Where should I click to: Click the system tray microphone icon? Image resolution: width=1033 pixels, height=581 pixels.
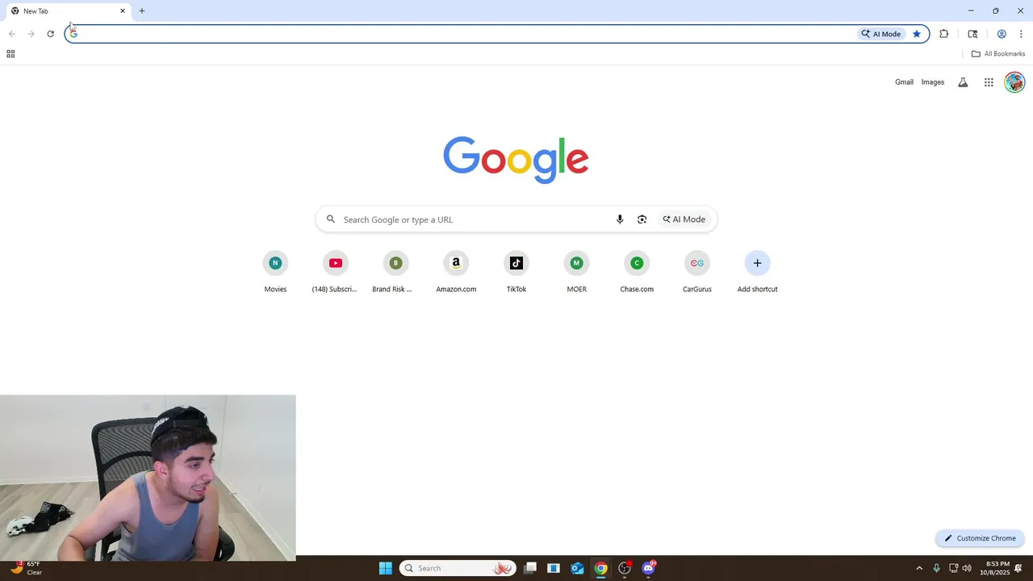coord(936,568)
